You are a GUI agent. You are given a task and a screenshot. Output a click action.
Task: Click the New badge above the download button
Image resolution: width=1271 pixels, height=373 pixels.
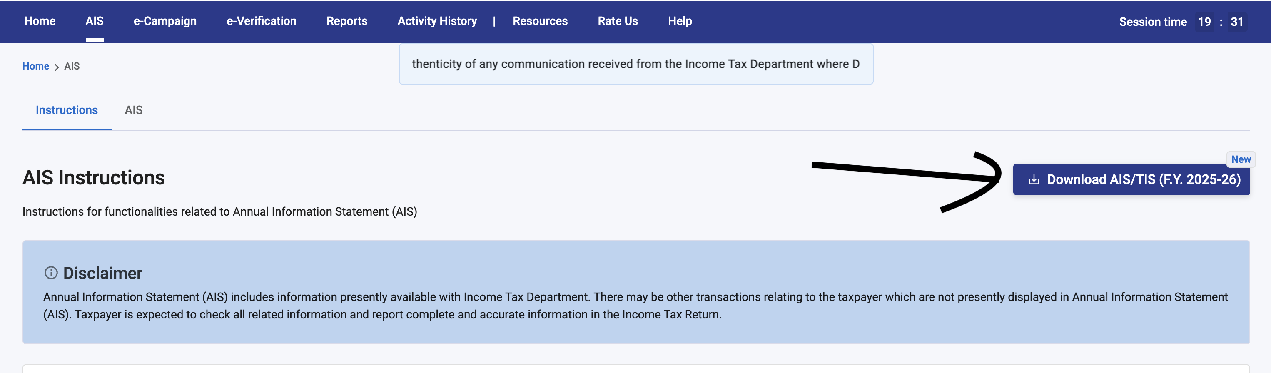(1241, 159)
